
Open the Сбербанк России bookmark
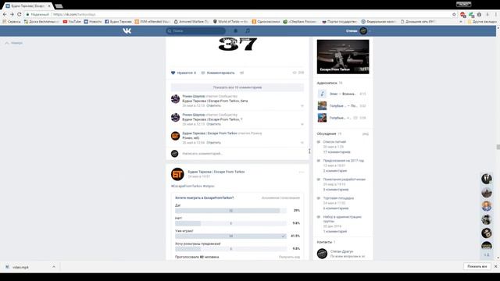[299, 21]
